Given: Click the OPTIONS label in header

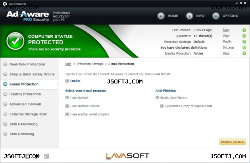Looking at the screenshot, I should coord(230,16).
